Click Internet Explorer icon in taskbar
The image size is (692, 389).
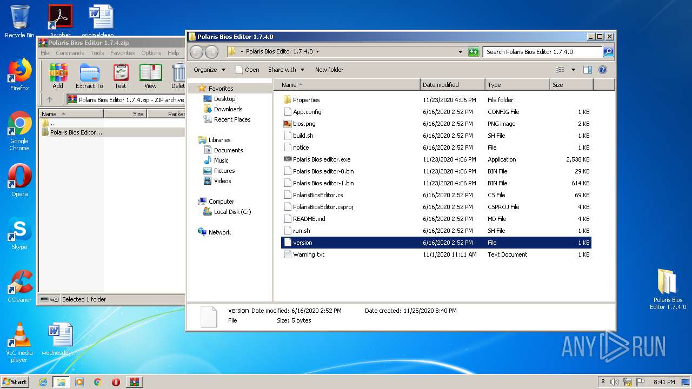[43, 382]
